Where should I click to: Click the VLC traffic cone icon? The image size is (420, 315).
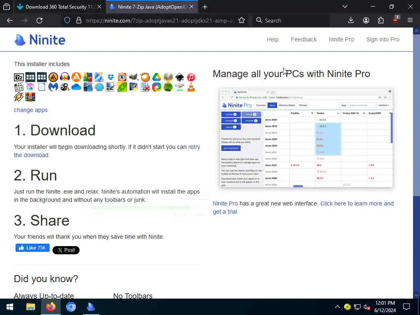click(191, 87)
